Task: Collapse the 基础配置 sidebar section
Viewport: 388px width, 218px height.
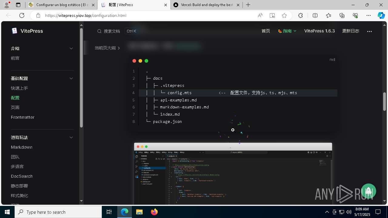Action: [71, 78]
